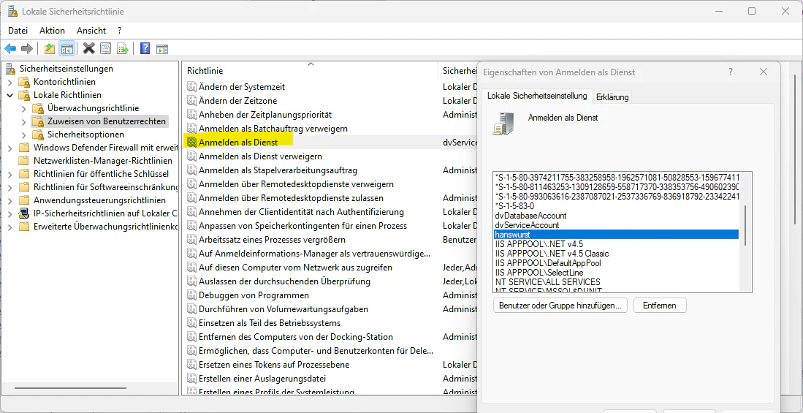This screenshot has height=413, width=803.
Task: Open Properties via the toolbar icon
Action: coord(106,49)
